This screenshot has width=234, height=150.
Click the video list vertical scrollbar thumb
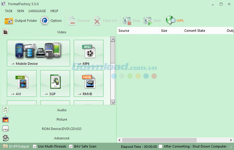click(x=113, y=53)
